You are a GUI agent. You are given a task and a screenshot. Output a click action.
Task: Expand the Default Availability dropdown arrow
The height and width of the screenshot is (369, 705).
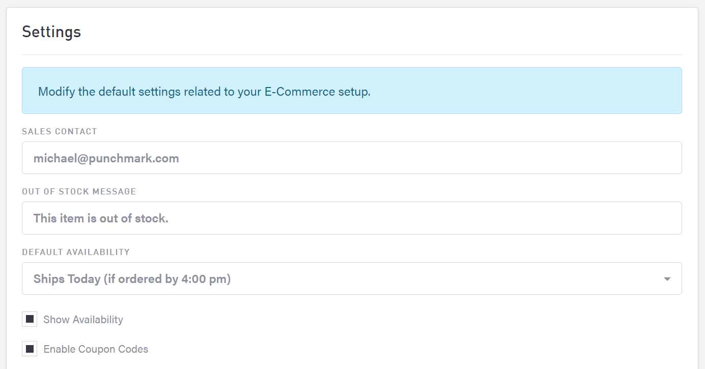667,279
